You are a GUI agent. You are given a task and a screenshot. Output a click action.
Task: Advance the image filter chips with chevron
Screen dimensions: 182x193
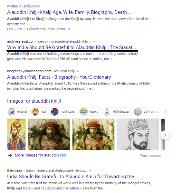point(165,112)
